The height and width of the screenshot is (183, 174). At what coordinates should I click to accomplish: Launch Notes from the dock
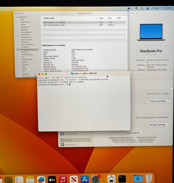[30, 180]
